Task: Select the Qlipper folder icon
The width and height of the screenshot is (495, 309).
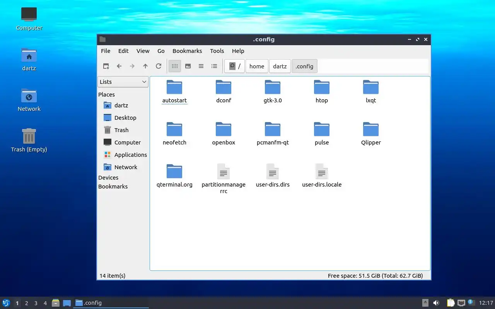Action: [371, 129]
